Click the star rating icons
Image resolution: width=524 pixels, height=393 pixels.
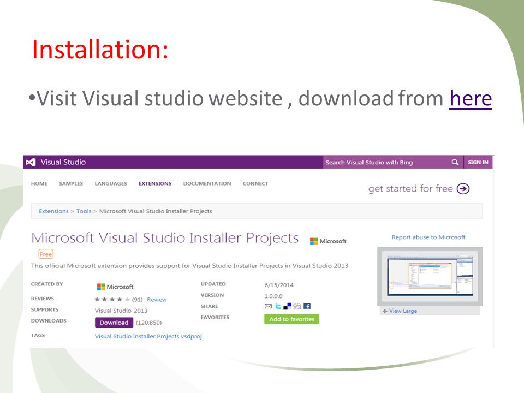112,300
